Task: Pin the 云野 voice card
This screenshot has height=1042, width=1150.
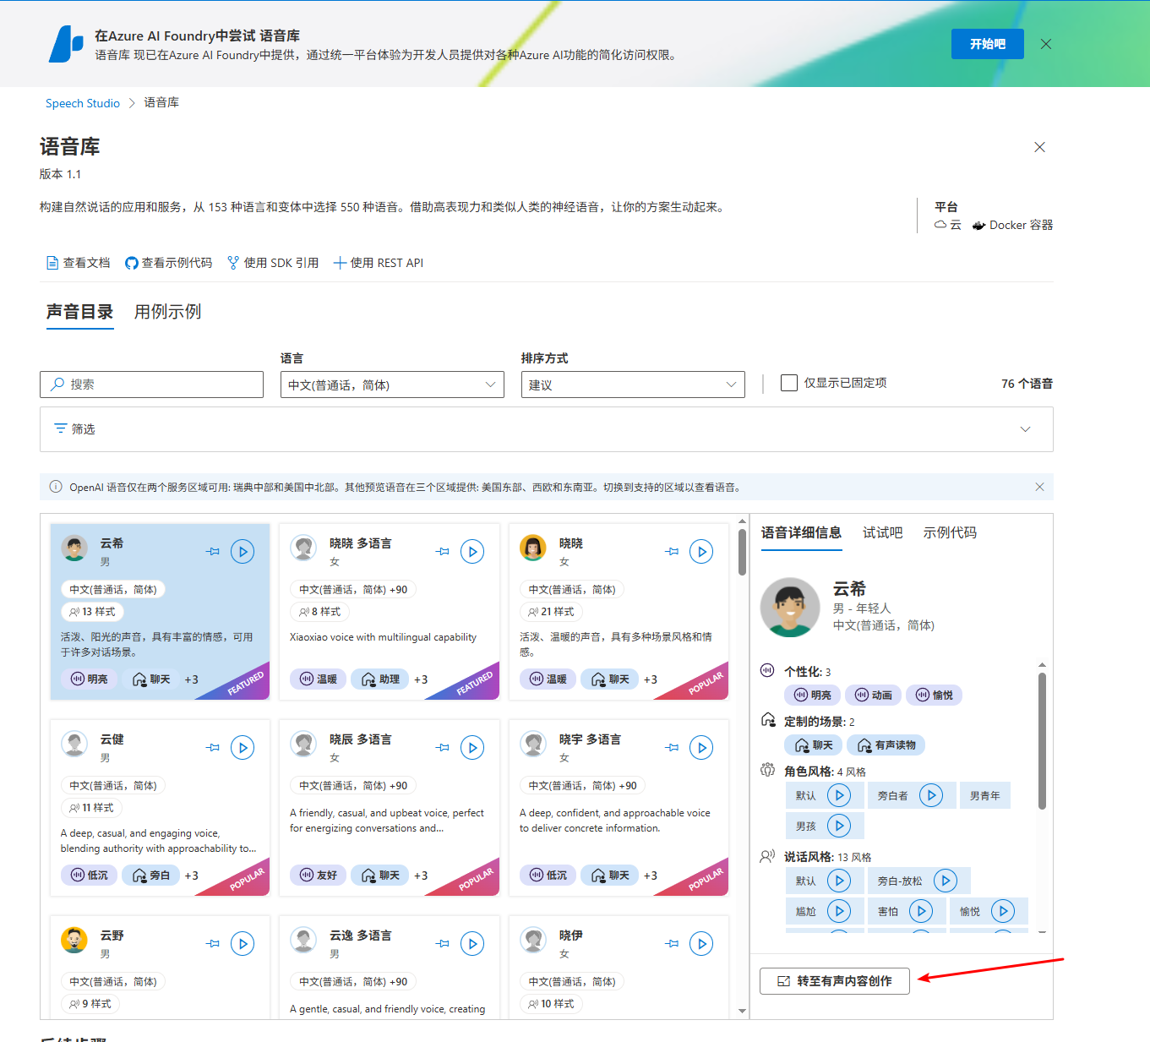Action: click(213, 944)
